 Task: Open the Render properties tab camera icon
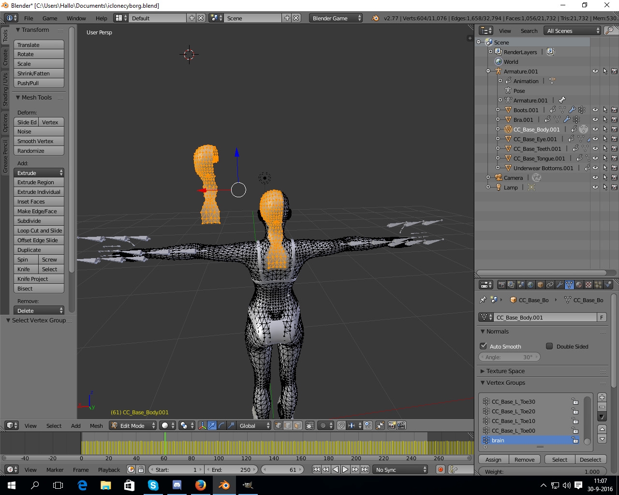(501, 285)
